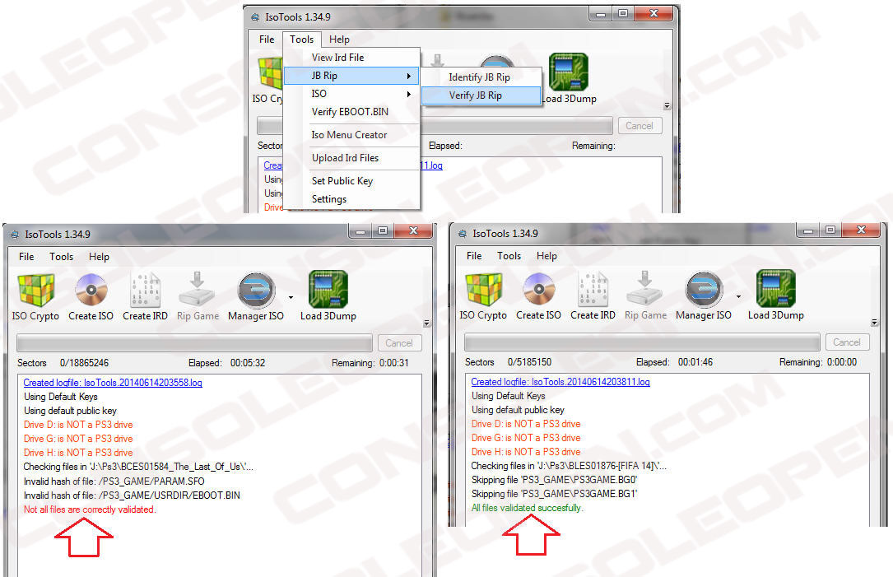
Task: Select the skipping file PS3GAME.BG0 log line
Action: (554, 480)
